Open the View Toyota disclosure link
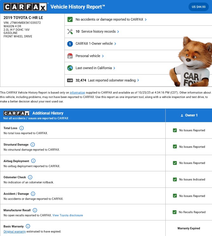The width and height of the screenshot is (212, 236). 68,215
